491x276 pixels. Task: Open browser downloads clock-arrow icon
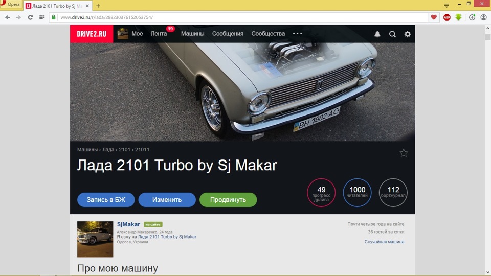[x=472, y=17]
